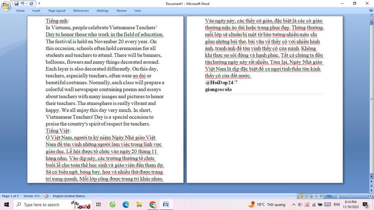The width and height of the screenshot is (374, 210).
Task: Click the 'Tiếng anh:' heading text
Action: [57, 21]
